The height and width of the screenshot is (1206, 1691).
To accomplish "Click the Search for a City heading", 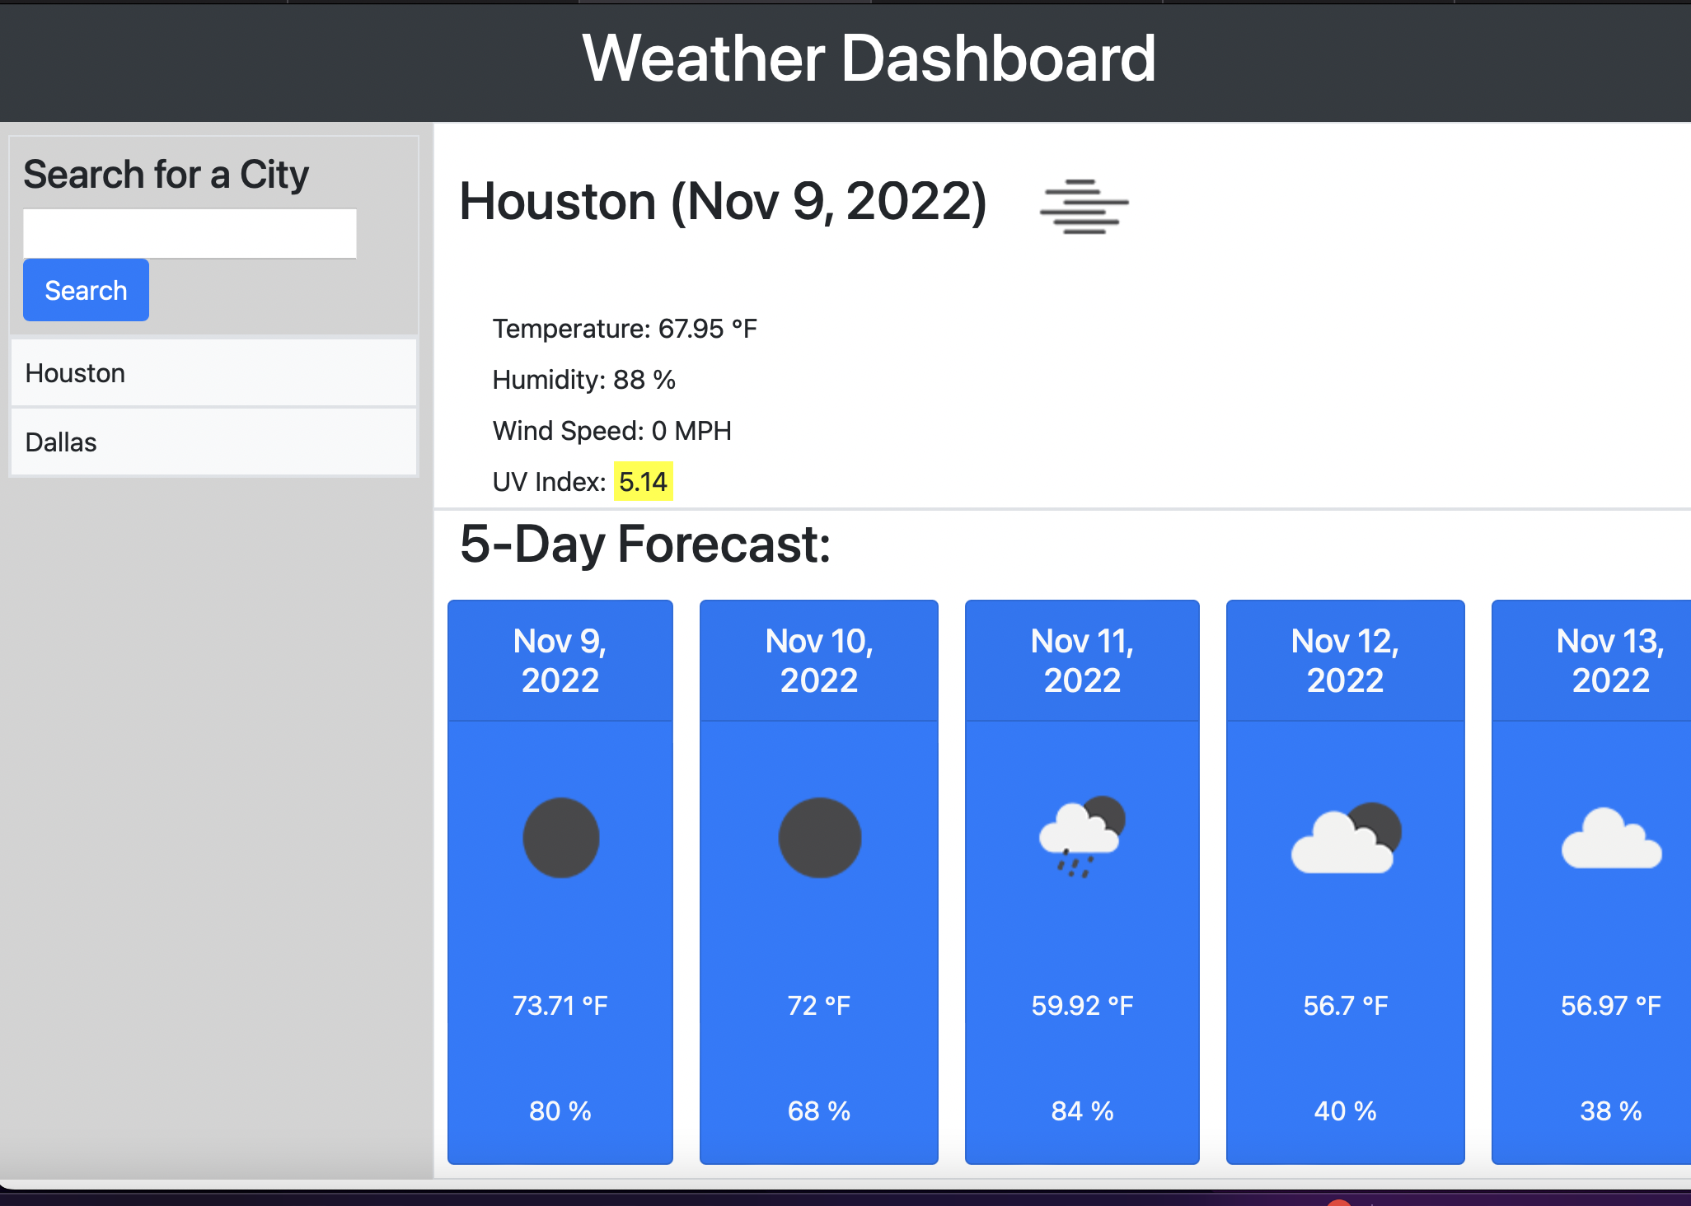I will click(x=166, y=174).
